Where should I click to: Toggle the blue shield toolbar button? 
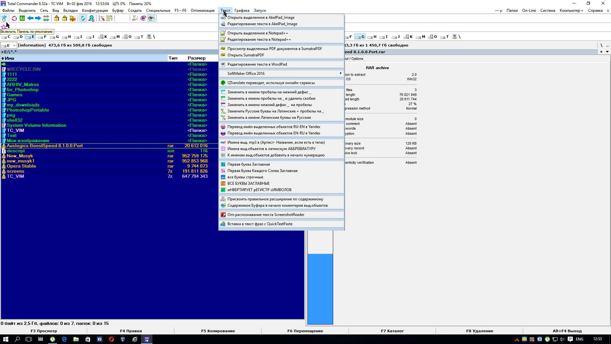(x=83, y=18)
